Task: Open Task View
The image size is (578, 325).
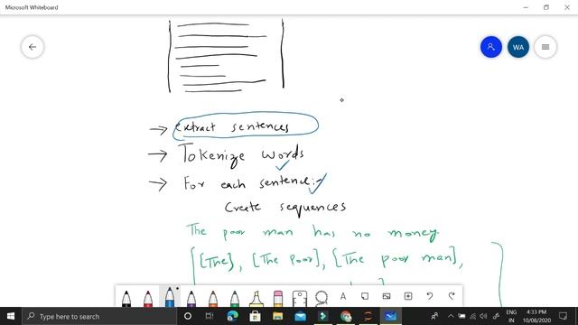Action: tap(210, 316)
